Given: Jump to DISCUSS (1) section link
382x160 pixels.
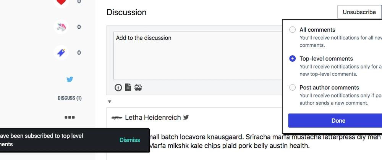Looking at the screenshot, I should coord(70,98).
